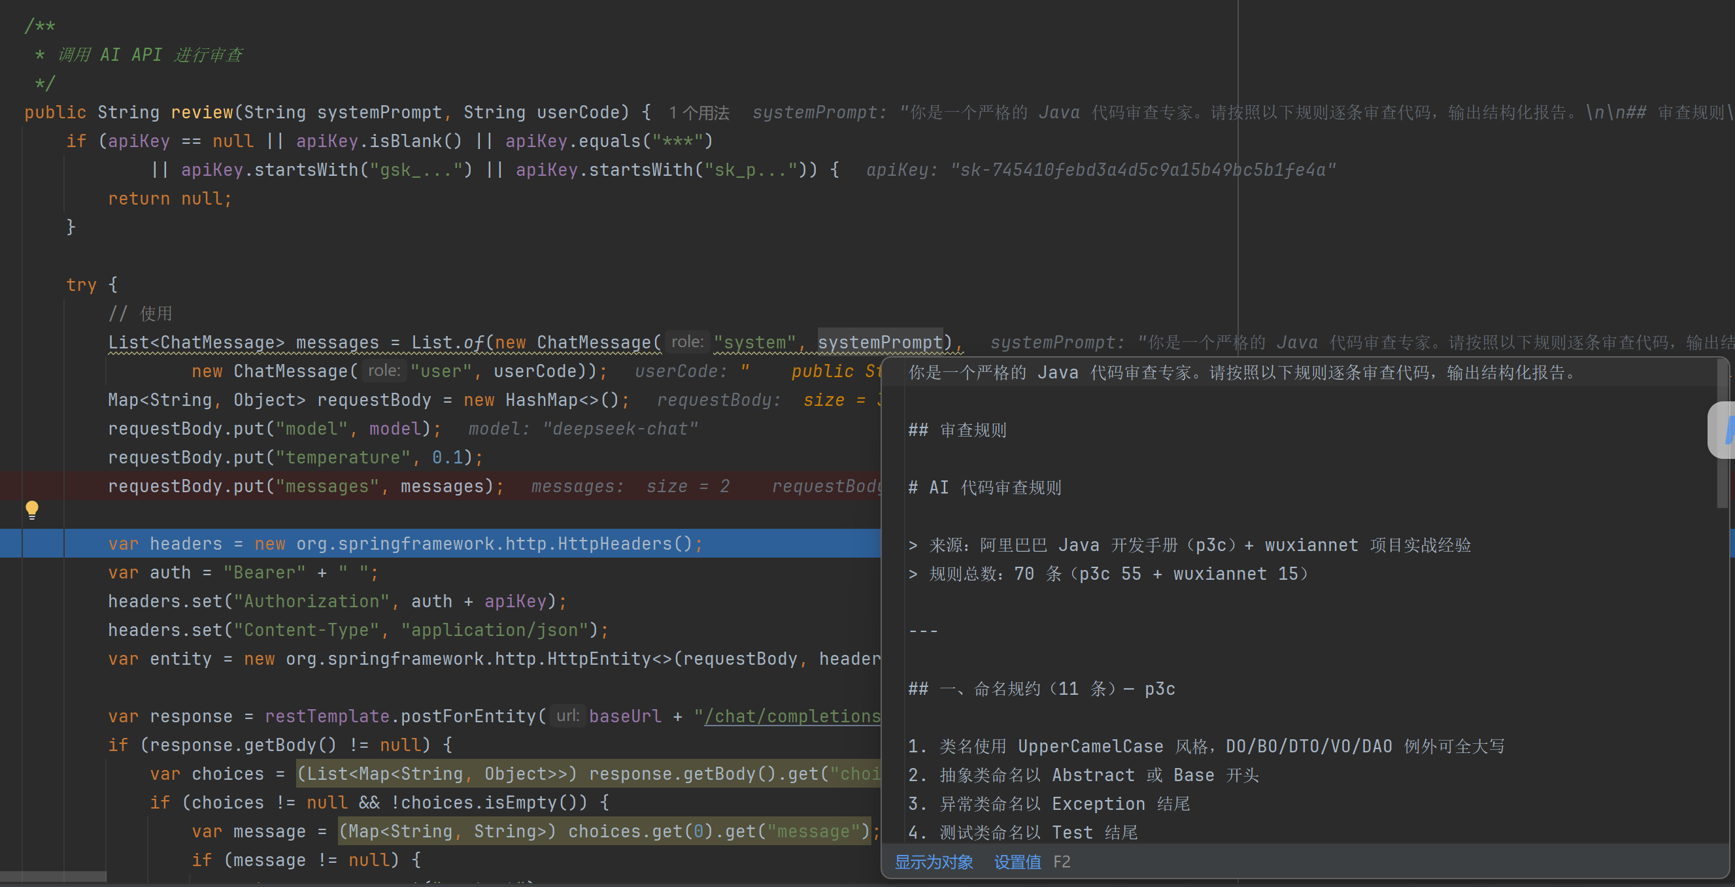Click 'baseUrl' variable
The image size is (1735, 887).
(625, 716)
